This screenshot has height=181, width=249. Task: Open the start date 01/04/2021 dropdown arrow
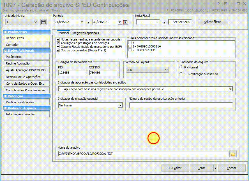tap(82, 22)
